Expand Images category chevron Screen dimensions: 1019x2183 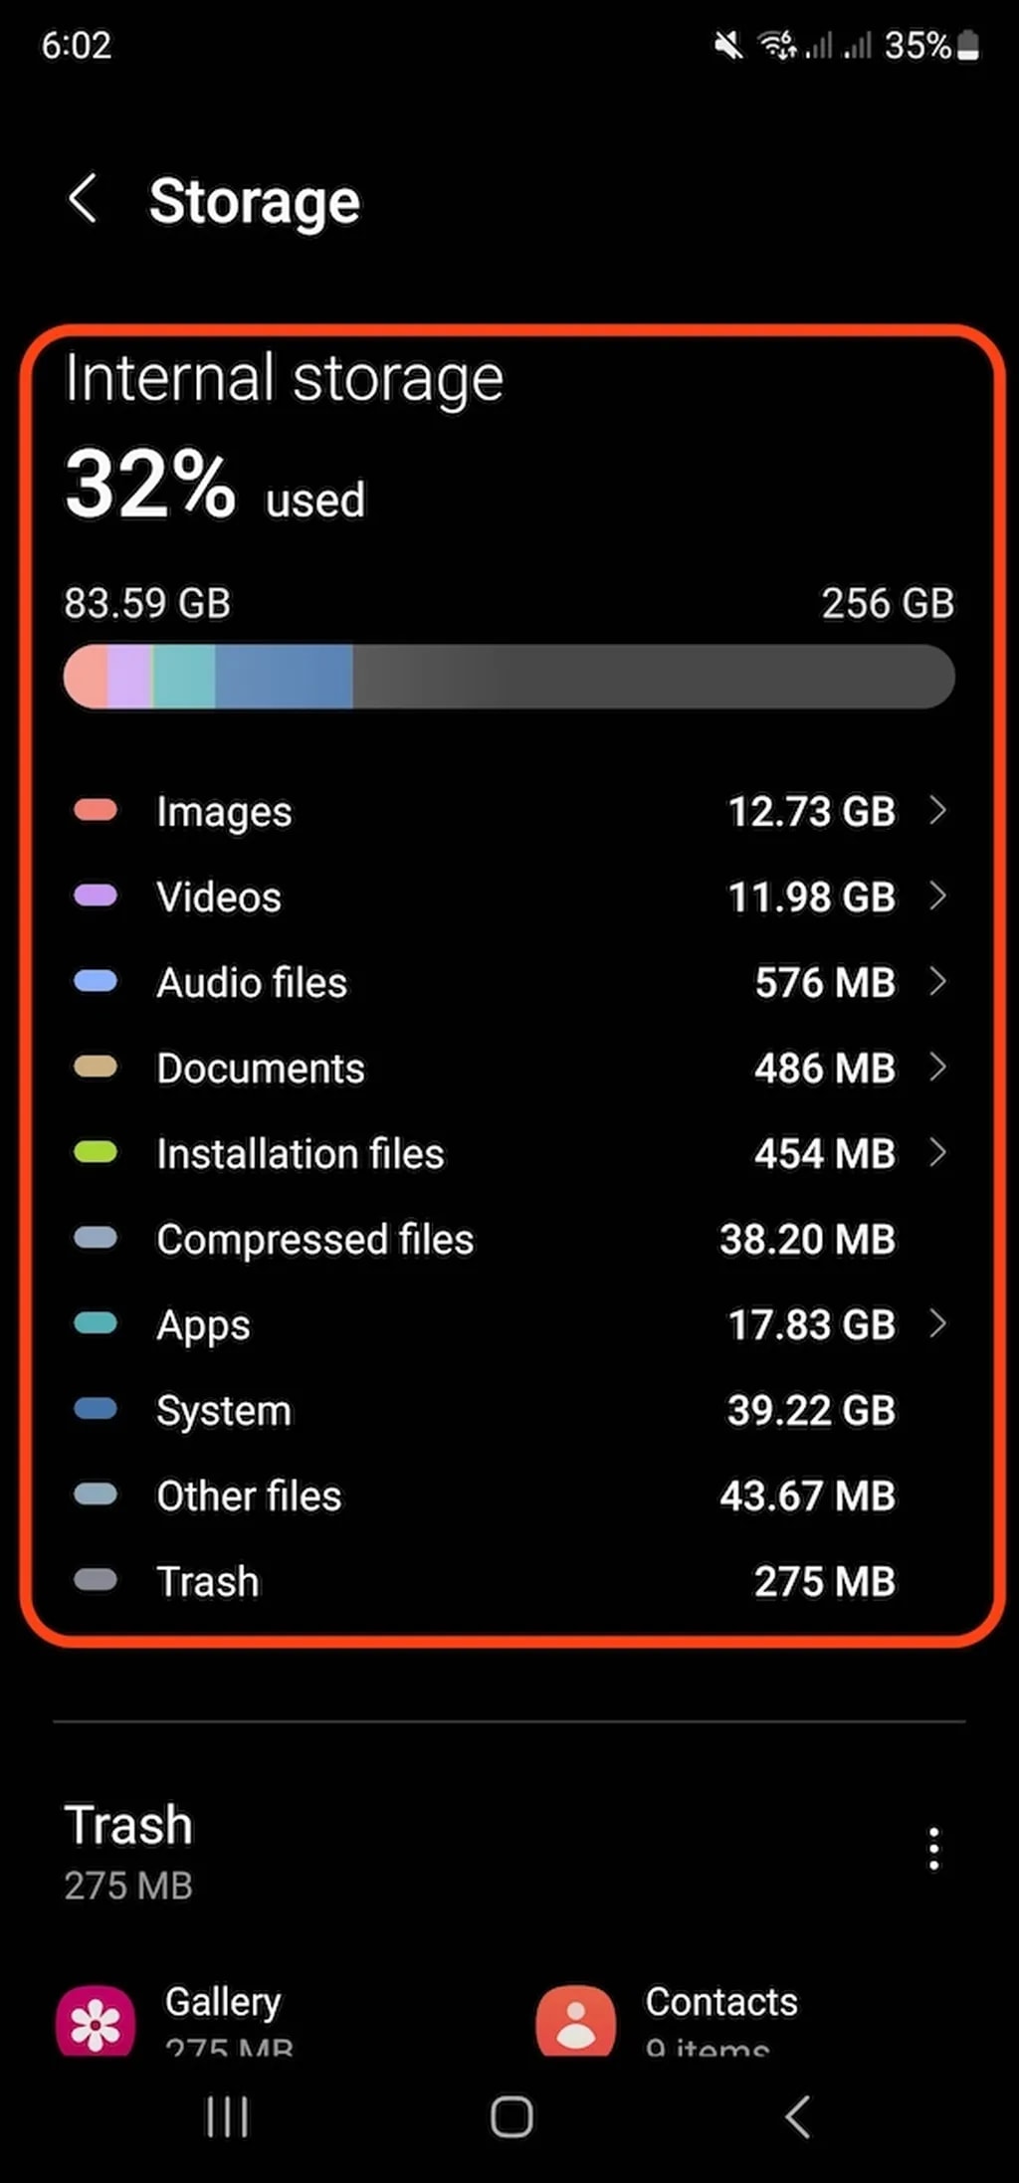click(x=936, y=811)
